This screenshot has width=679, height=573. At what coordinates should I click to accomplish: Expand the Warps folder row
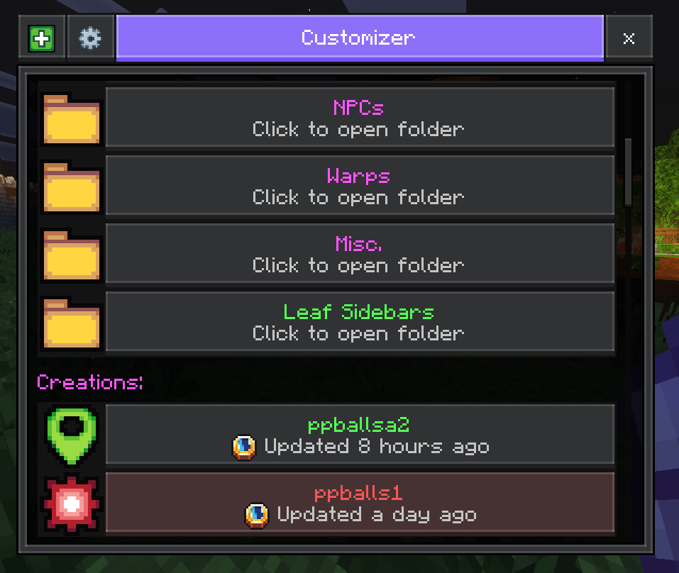(360, 186)
